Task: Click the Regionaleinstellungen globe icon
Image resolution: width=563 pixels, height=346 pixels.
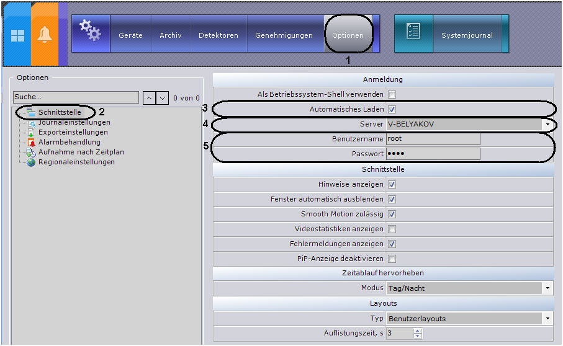Action: tap(32, 162)
